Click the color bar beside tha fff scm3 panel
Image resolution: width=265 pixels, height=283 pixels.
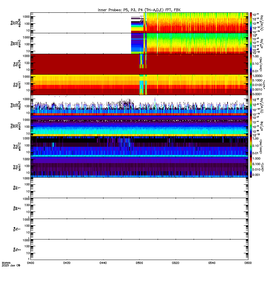pos(251,44)
